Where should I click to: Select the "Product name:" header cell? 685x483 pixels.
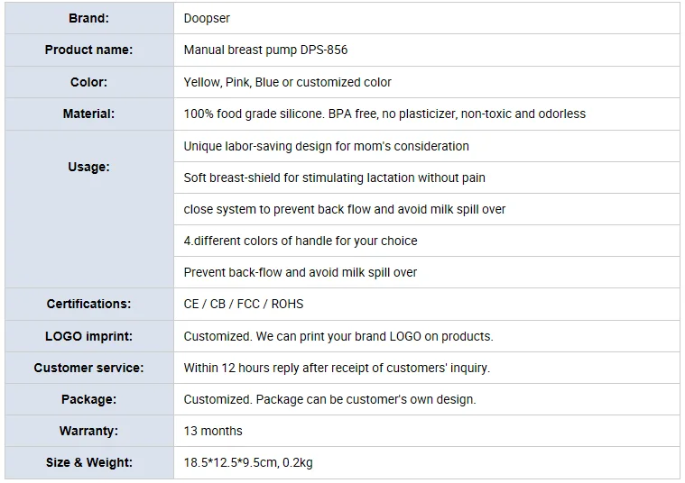(x=88, y=50)
